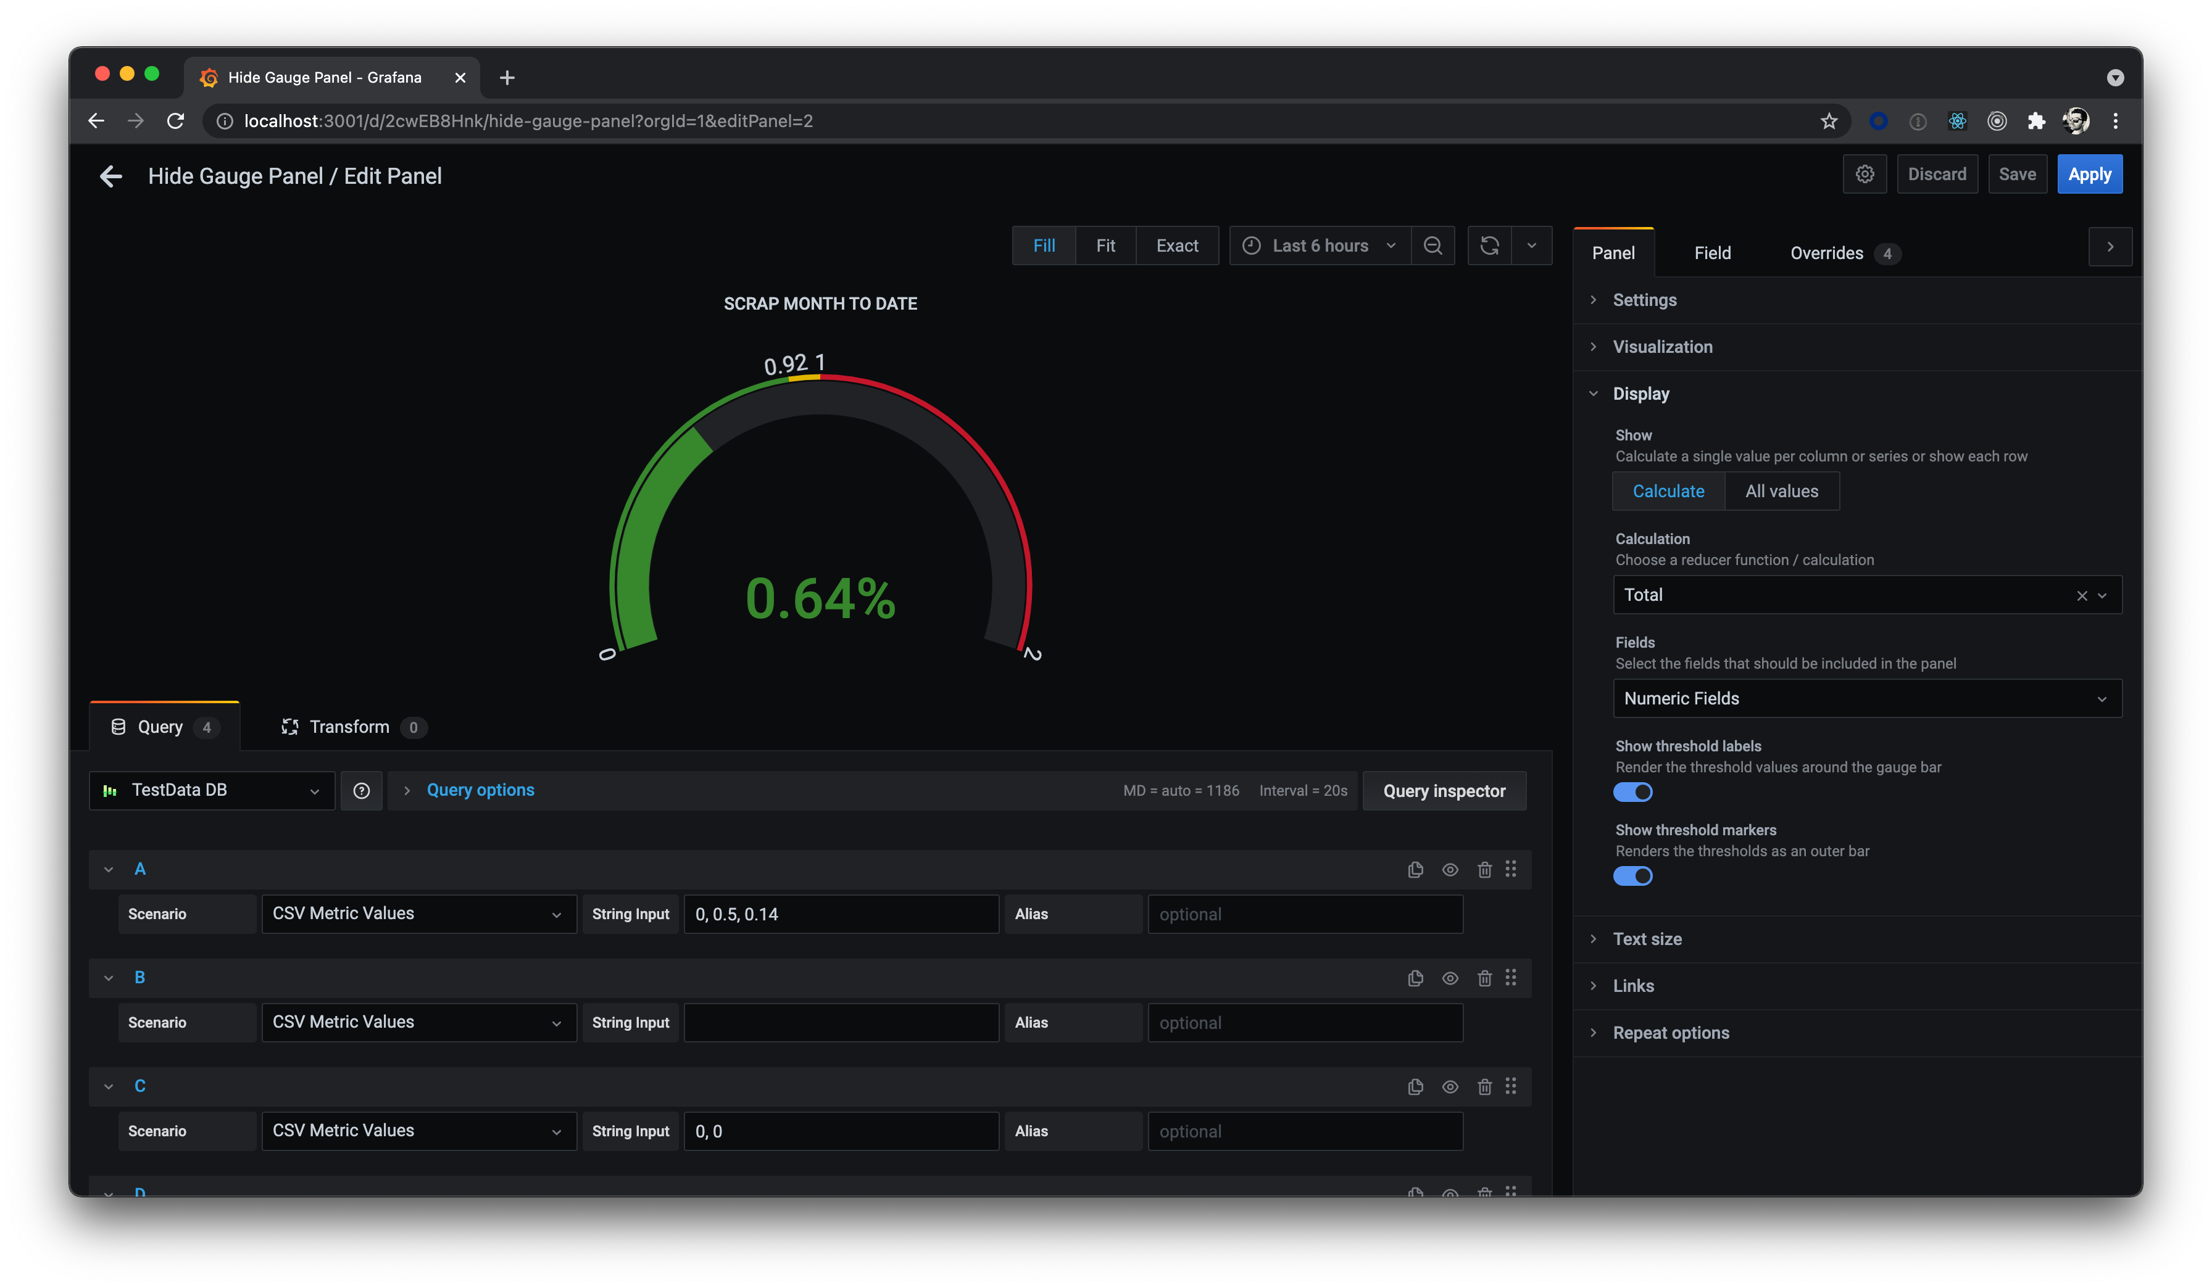Delete query B with the trash icon
Viewport: 2212px width, 1288px height.
pos(1484,977)
